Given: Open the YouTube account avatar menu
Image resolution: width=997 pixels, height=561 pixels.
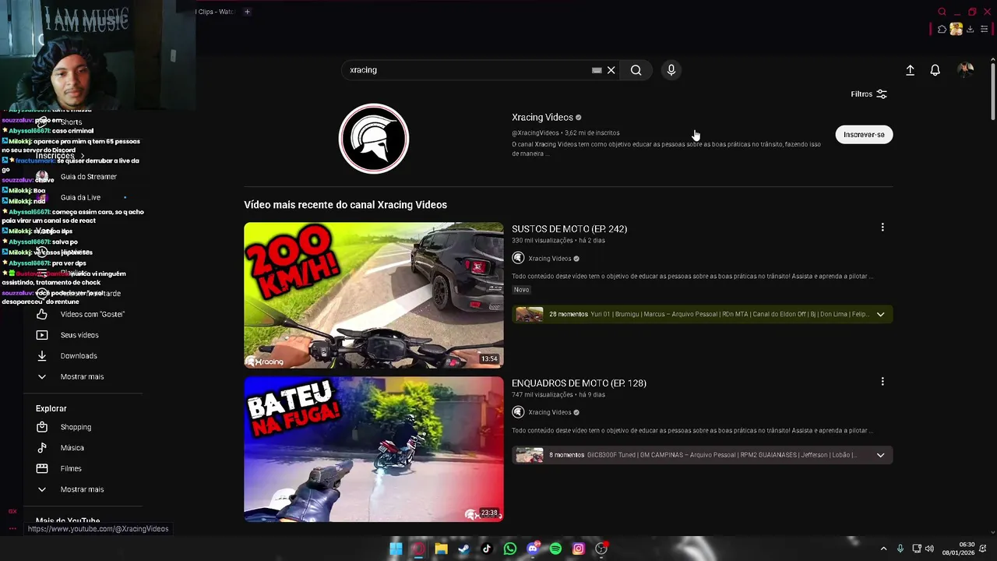Looking at the screenshot, I should [966, 70].
